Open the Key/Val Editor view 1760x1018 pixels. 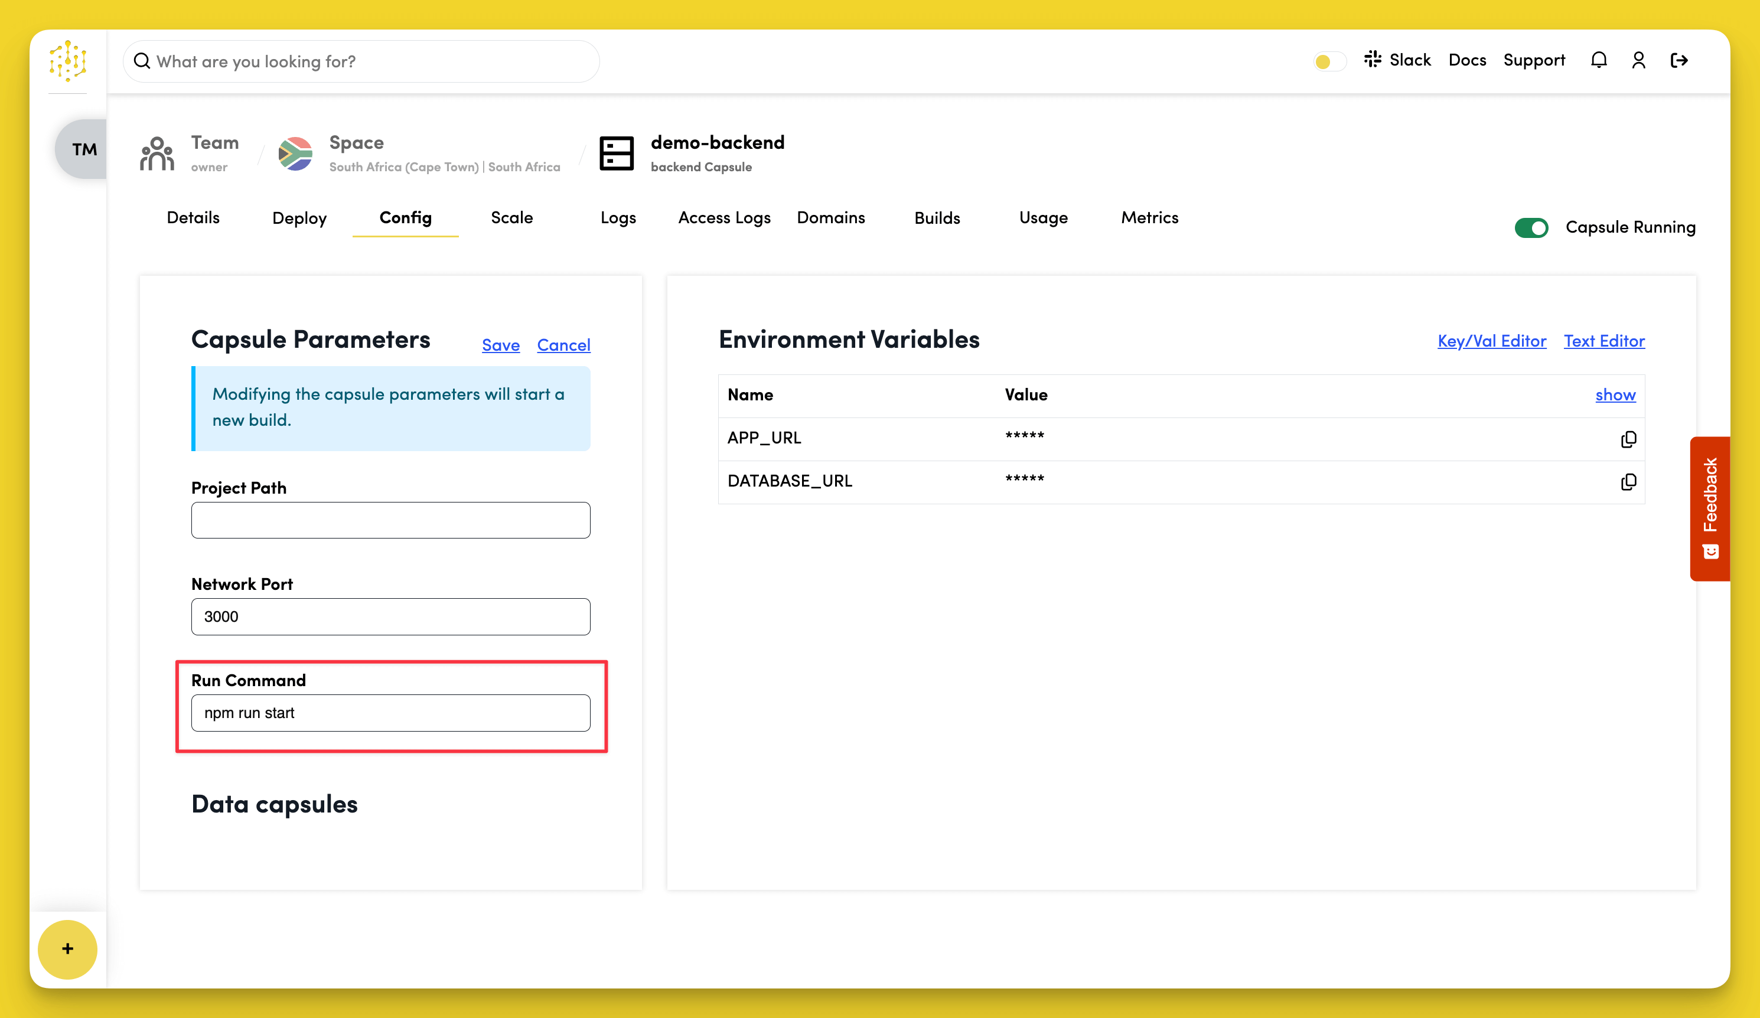click(x=1491, y=341)
